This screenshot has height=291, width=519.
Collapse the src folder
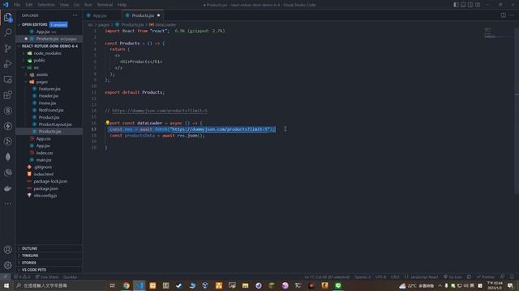point(36,68)
